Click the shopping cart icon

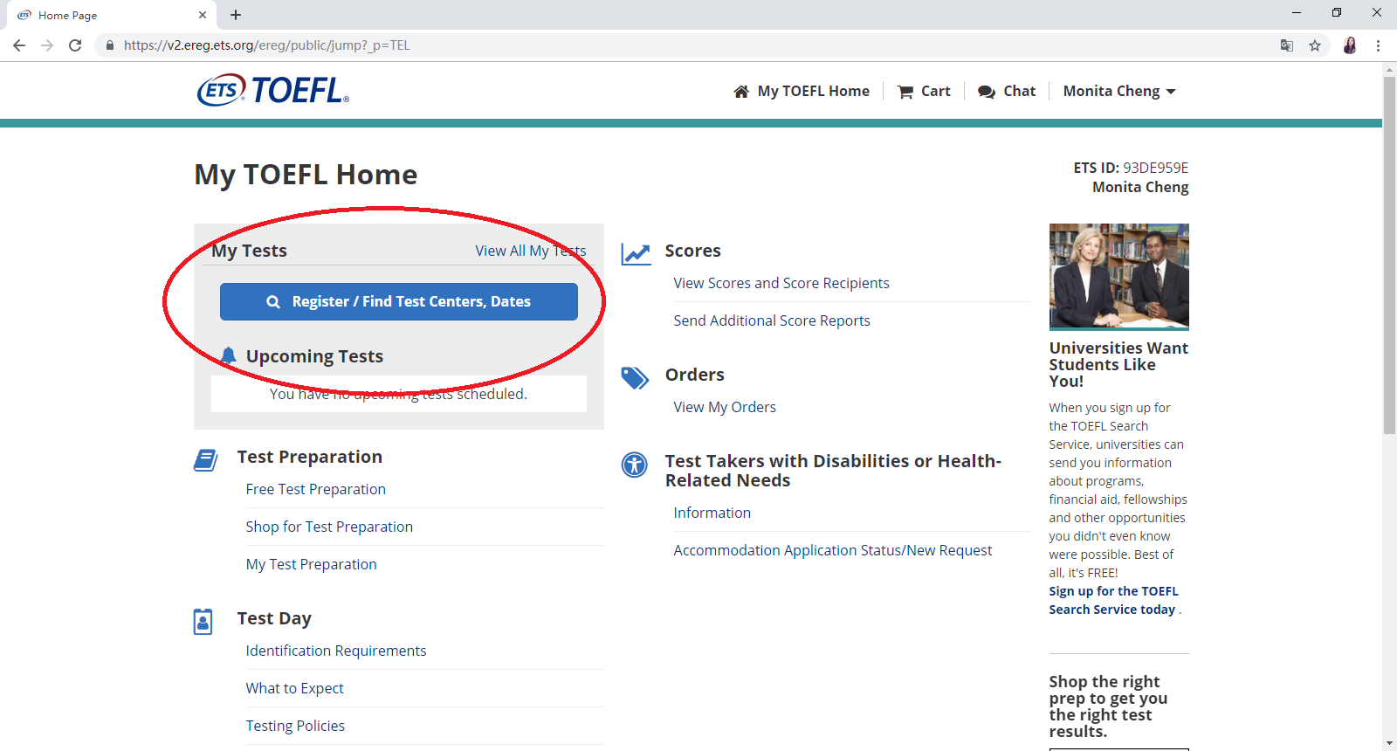pos(905,92)
